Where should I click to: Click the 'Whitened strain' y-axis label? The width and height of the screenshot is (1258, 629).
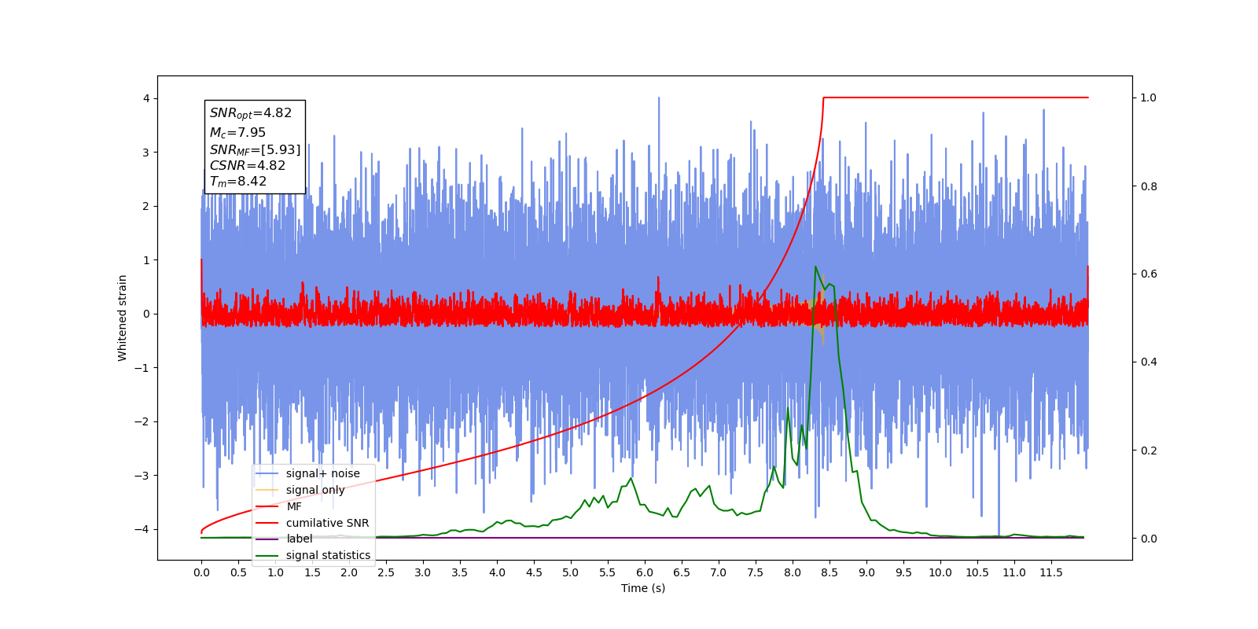coord(123,318)
